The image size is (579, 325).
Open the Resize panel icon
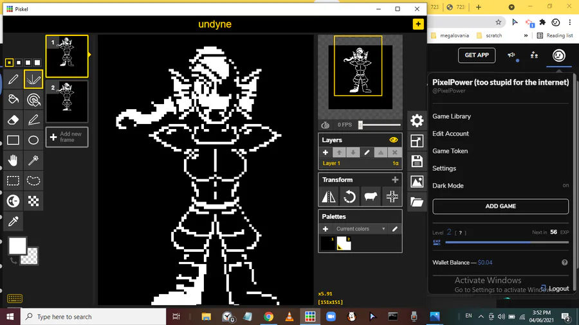417,141
